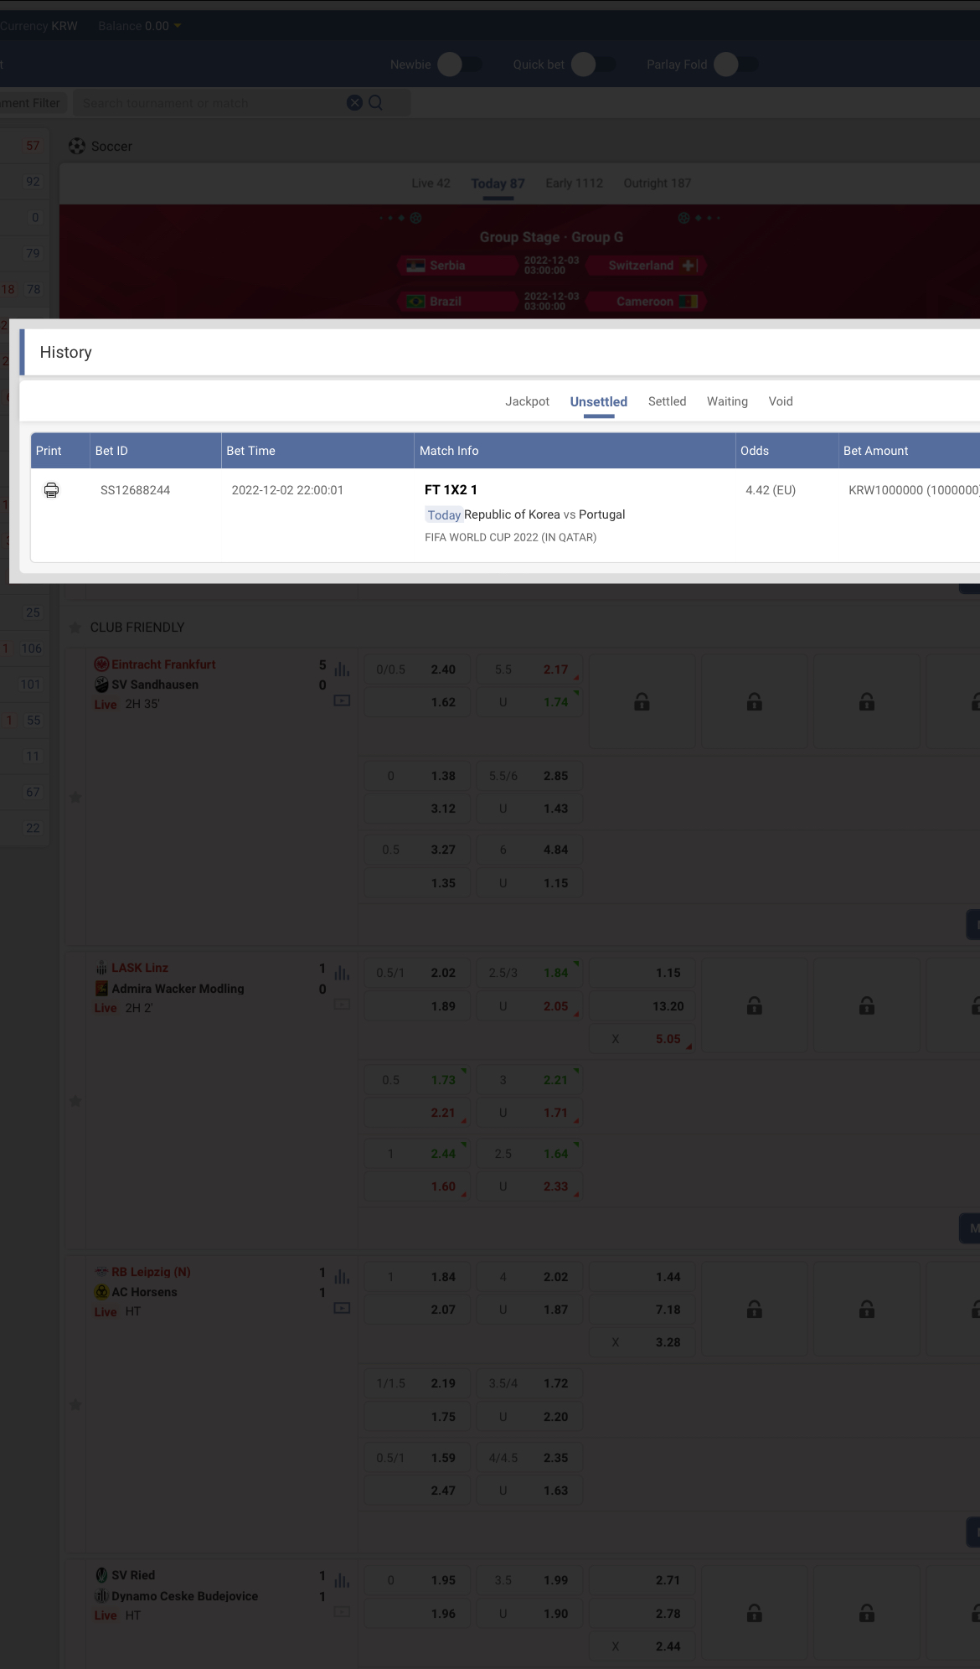Click Dynamo Ceske Budejovice team name
The width and height of the screenshot is (980, 1669).
tap(184, 1596)
